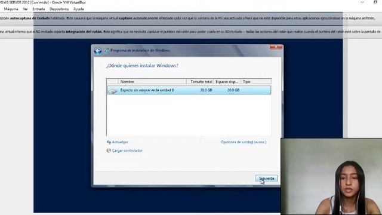Go back using the setup back arrow
The image size is (382, 215).
98,51
